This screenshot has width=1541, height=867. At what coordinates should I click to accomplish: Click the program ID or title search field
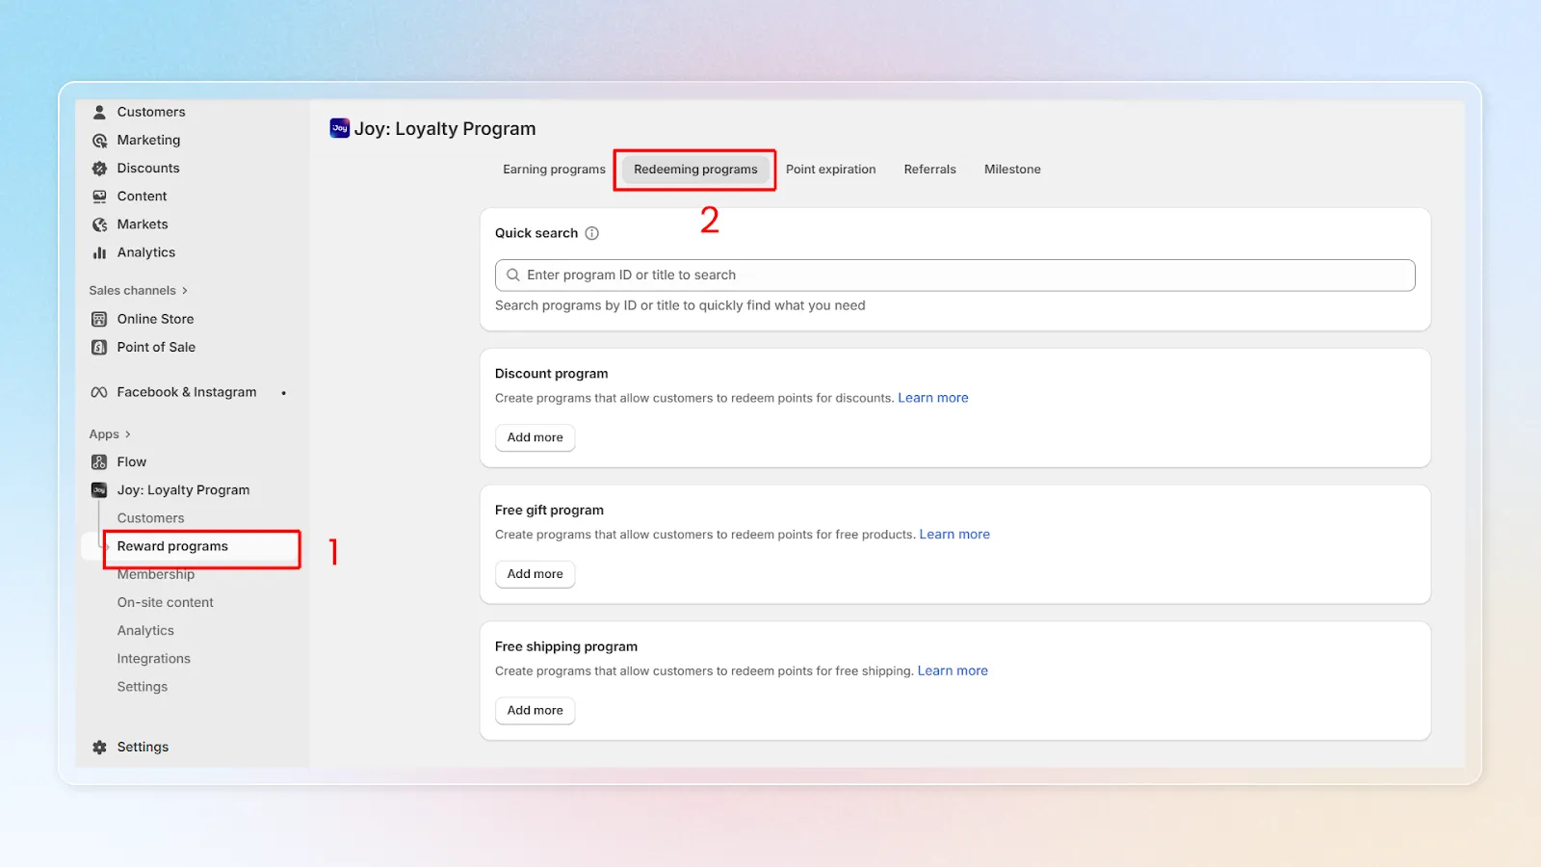[x=955, y=276]
